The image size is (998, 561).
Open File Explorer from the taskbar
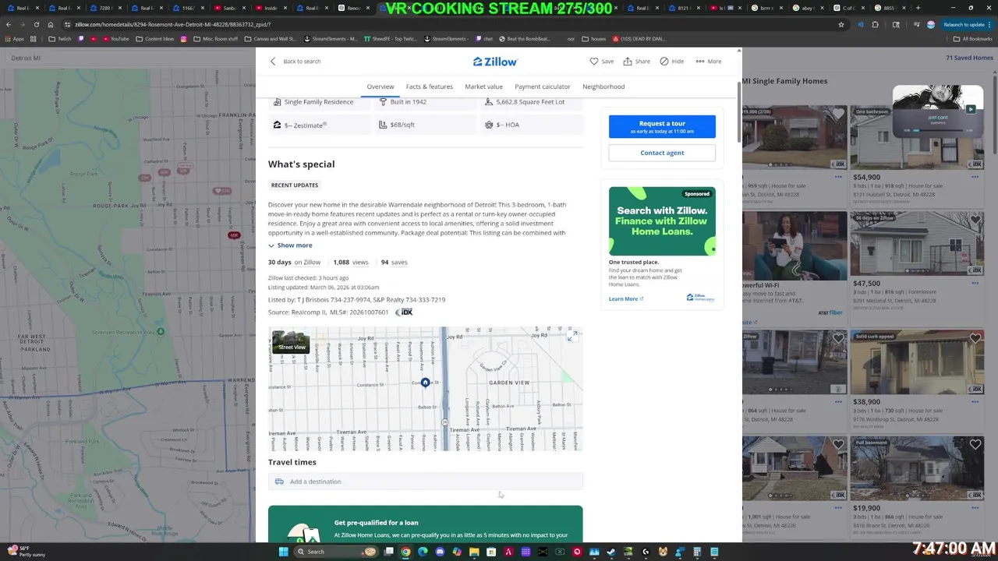[474, 552]
